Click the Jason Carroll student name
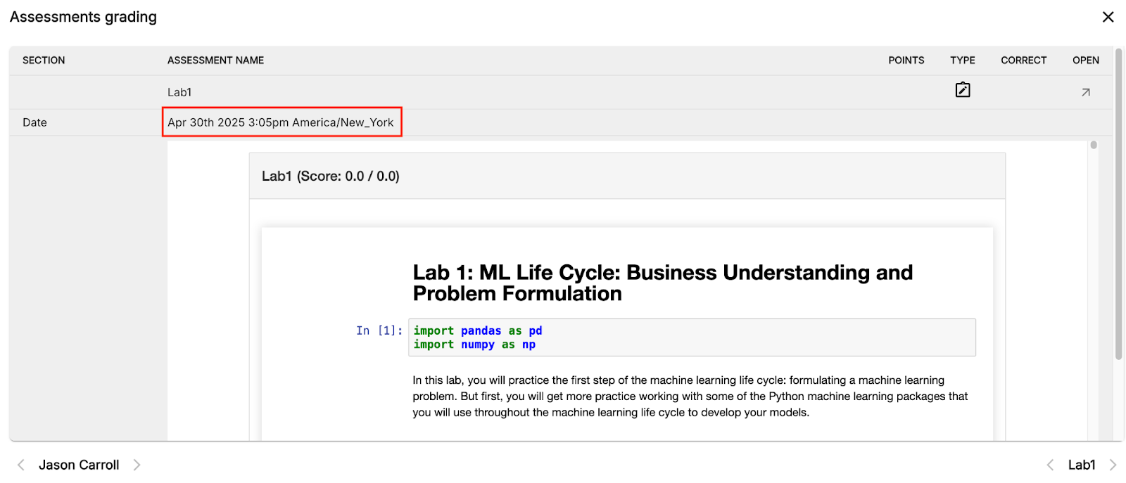The height and width of the screenshot is (483, 1126). 79,465
